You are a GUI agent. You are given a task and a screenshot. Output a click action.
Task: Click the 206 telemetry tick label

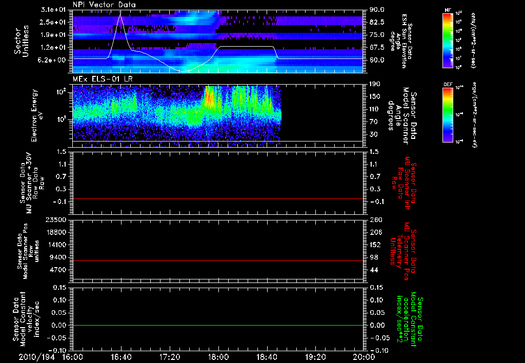376,232
